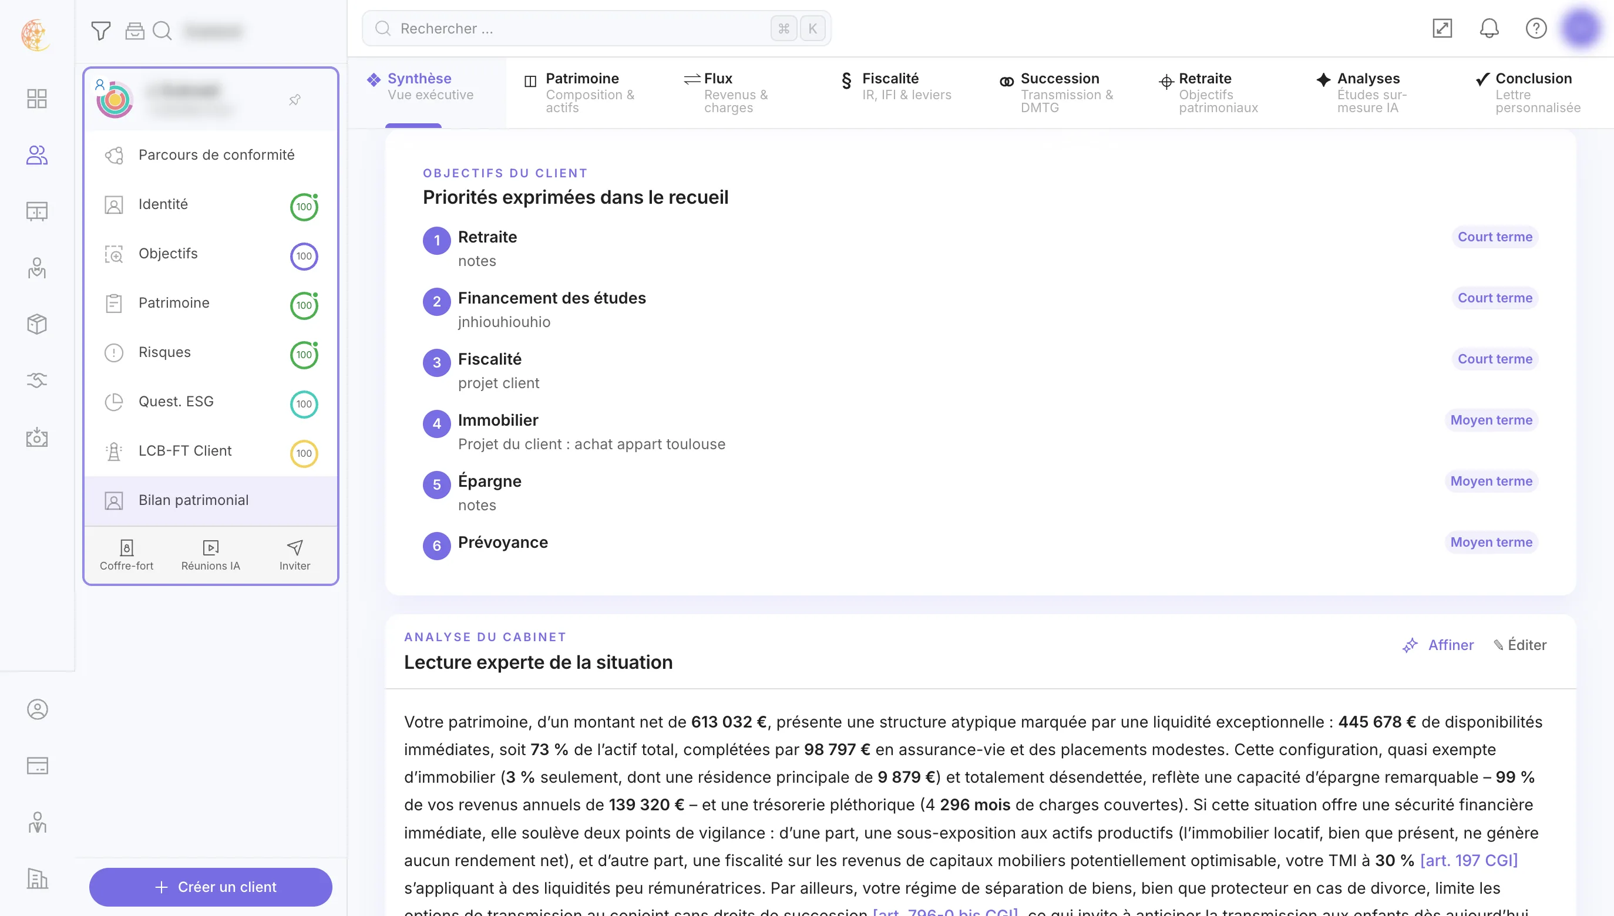Open the Conclusion tab

tap(1535, 93)
